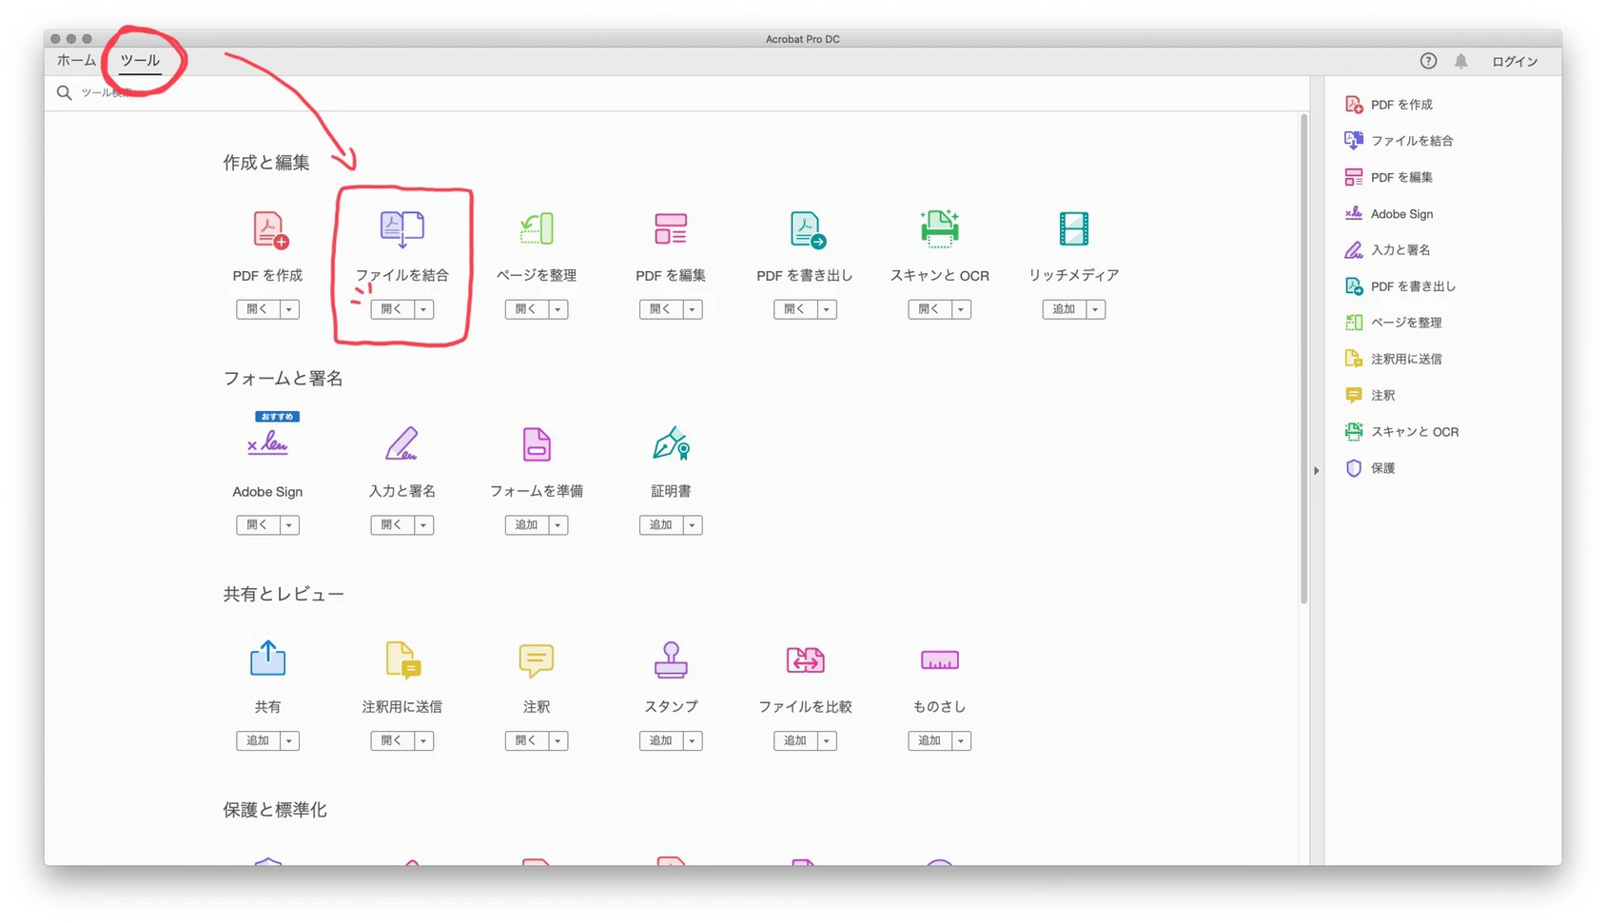The image size is (1606, 923).
Task: Switch to the ホーム tab
Action: [x=76, y=60]
